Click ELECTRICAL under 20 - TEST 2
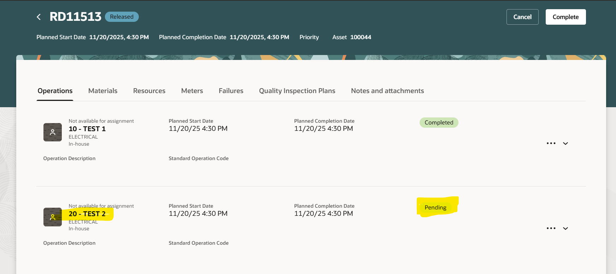 (x=83, y=222)
